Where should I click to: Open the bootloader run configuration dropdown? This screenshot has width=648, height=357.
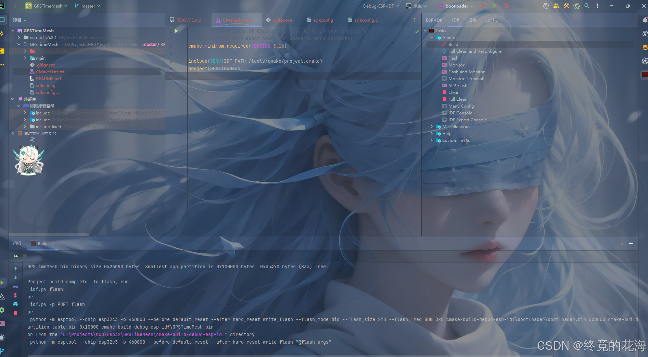[456, 6]
